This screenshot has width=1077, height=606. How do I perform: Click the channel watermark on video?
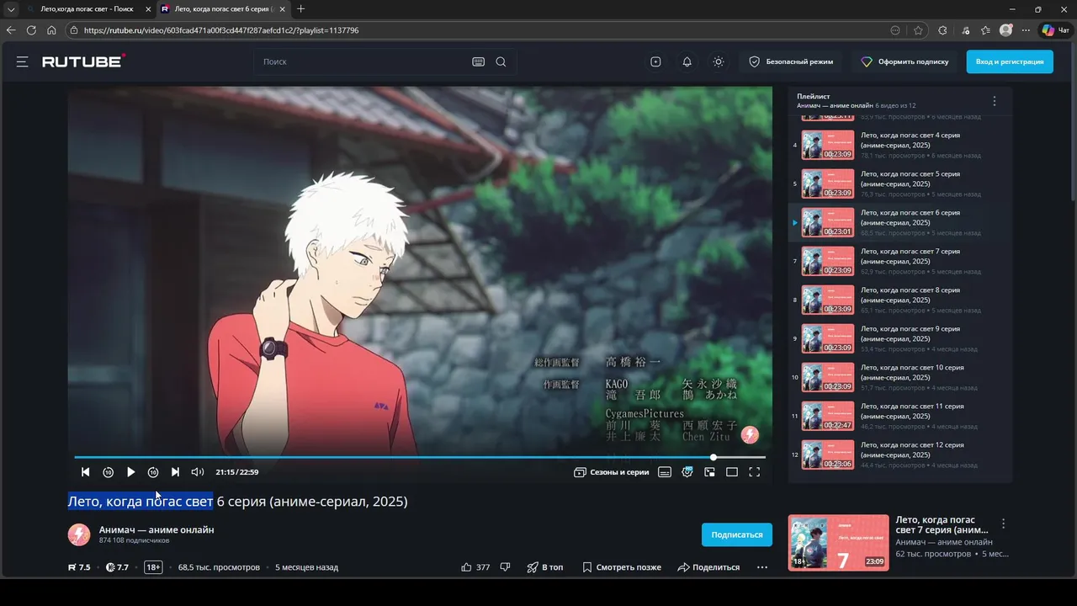click(750, 435)
